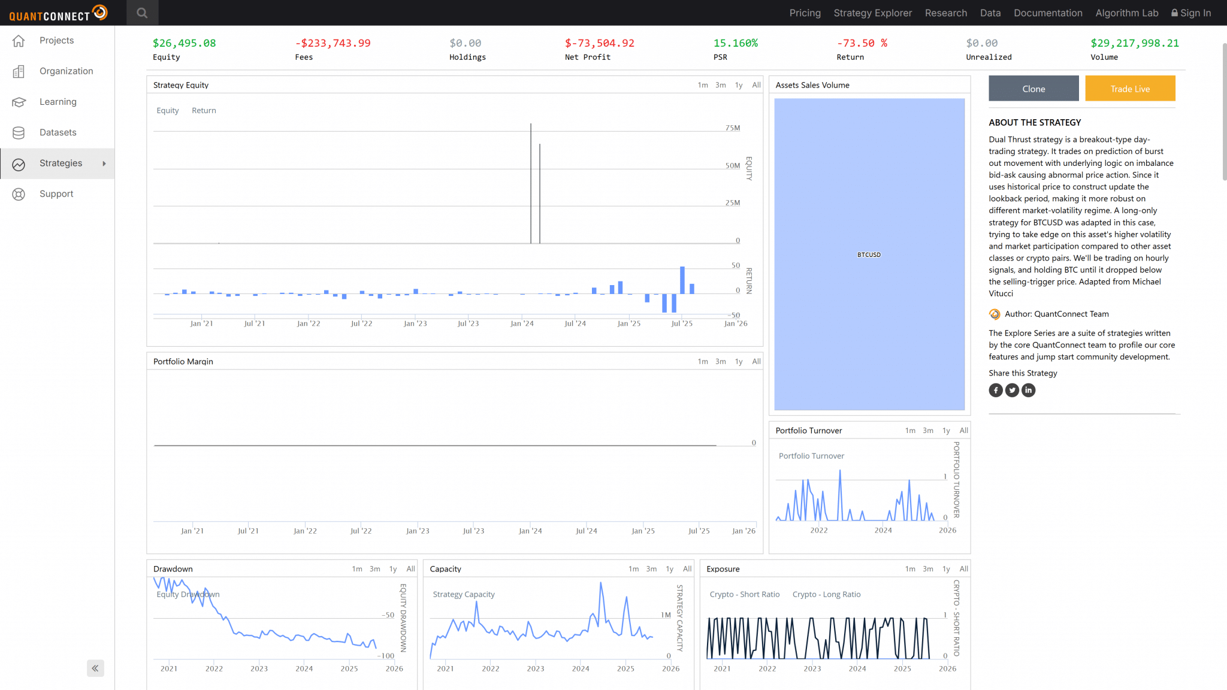Toggle Equity series in Strategy Equity legend

167,111
